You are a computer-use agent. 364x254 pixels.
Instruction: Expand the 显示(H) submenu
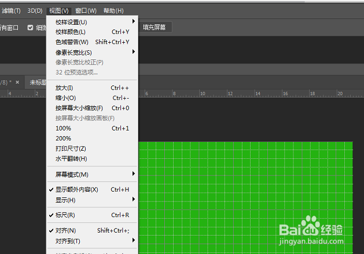tap(92, 200)
